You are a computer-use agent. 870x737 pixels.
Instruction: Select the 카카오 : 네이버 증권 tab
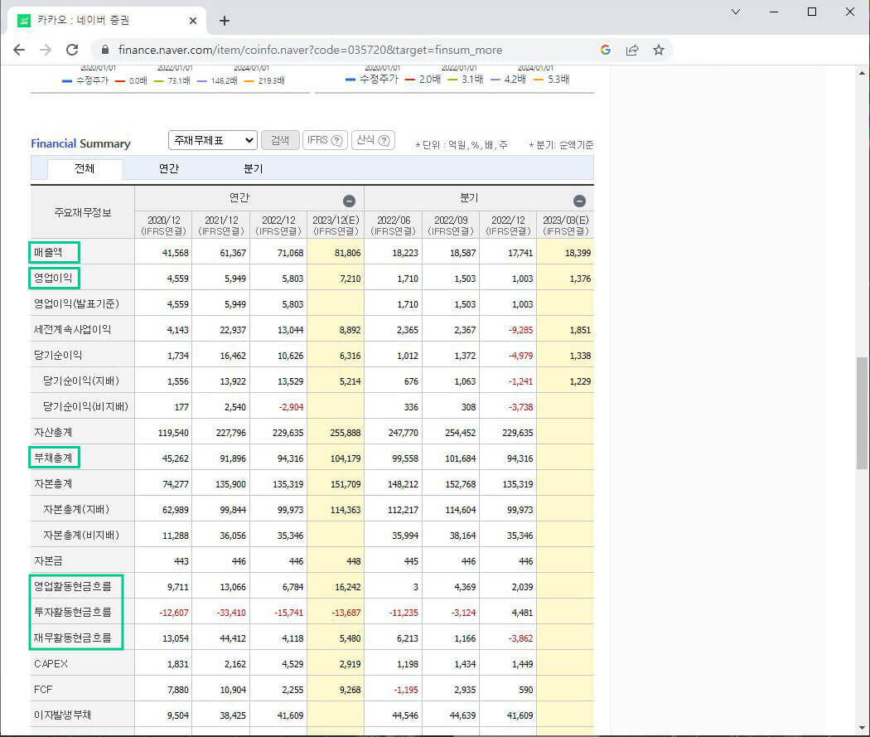tap(107, 21)
